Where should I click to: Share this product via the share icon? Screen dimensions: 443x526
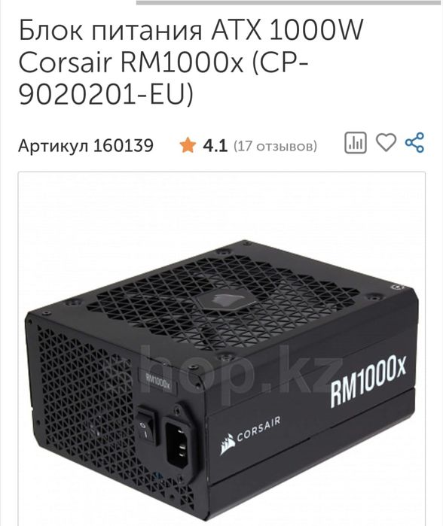point(415,142)
